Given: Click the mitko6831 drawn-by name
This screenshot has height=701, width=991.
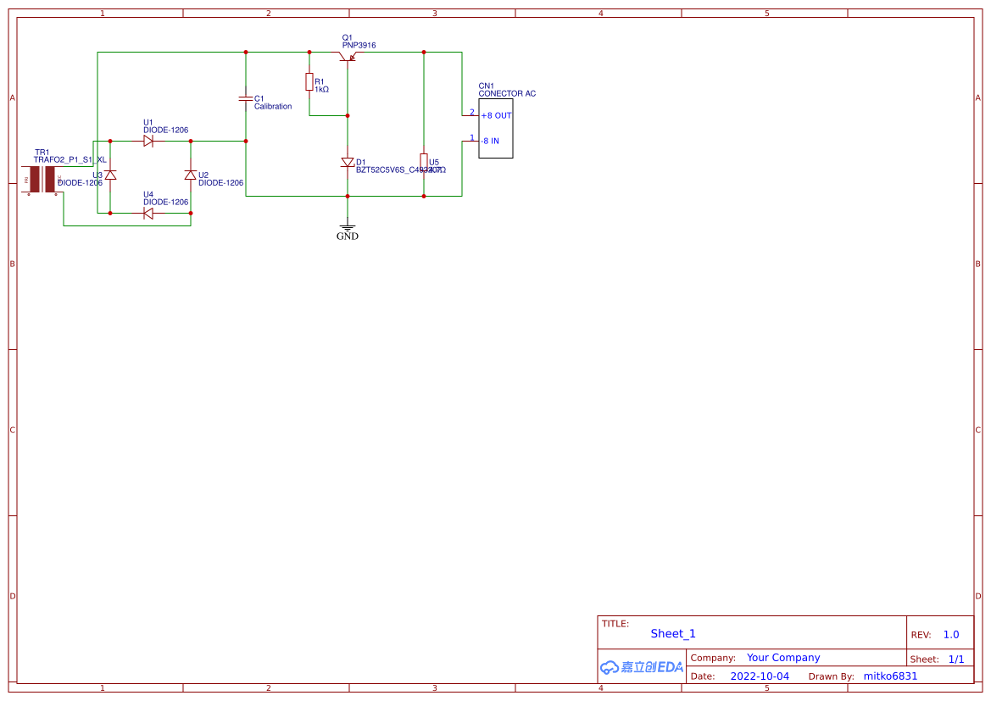Looking at the screenshot, I should point(890,676).
